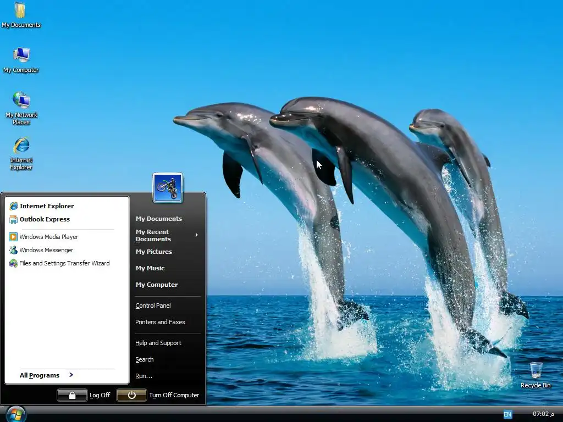This screenshot has width=563, height=422.
Task: Open the My Documents desktop icon
Action: [x=20, y=15]
